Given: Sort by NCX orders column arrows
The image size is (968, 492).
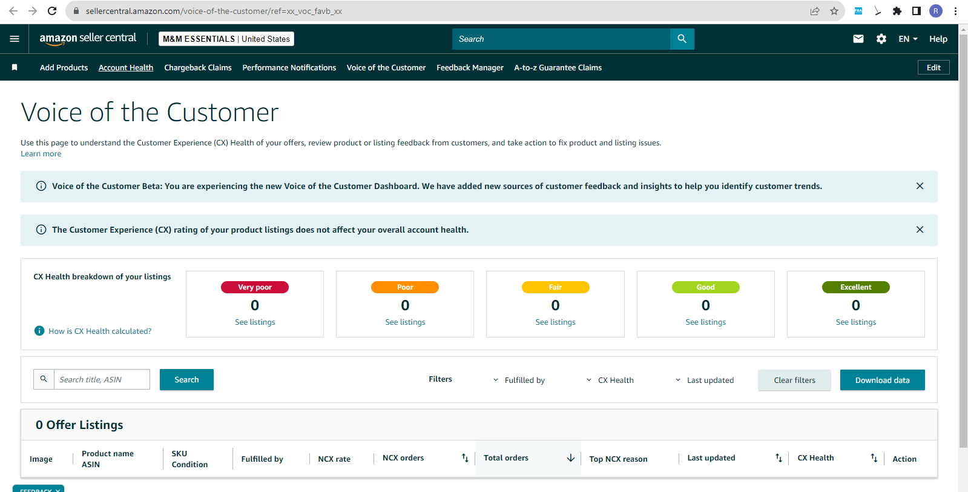Looking at the screenshot, I should coord(465,458).
